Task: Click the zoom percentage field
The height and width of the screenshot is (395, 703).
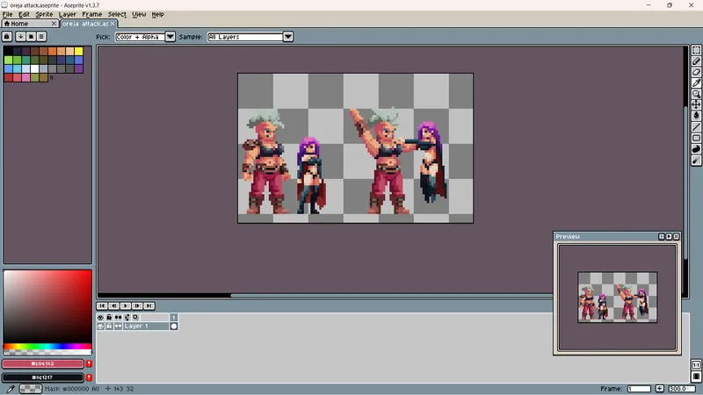Action: click(680, 389)
